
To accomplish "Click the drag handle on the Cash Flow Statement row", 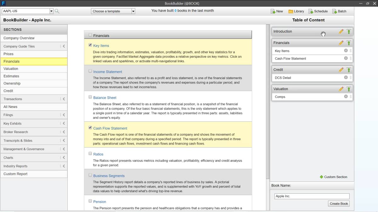I will [351, 58].
